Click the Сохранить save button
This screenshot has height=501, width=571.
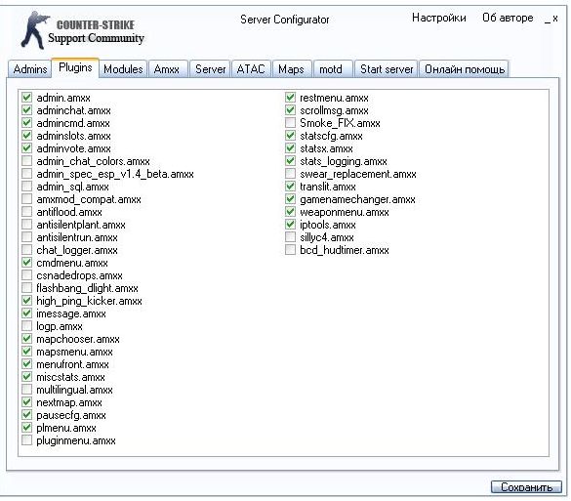(526, 486)
